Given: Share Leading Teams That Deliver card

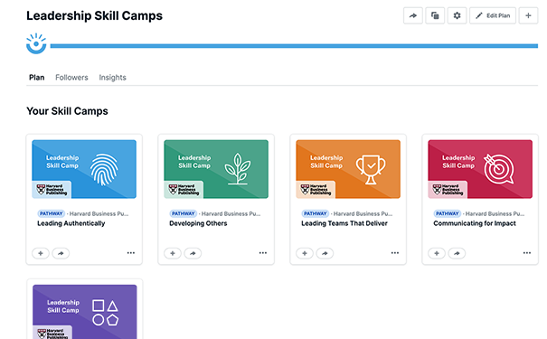Looking at the screenshot, I should (x=325, y=253).
